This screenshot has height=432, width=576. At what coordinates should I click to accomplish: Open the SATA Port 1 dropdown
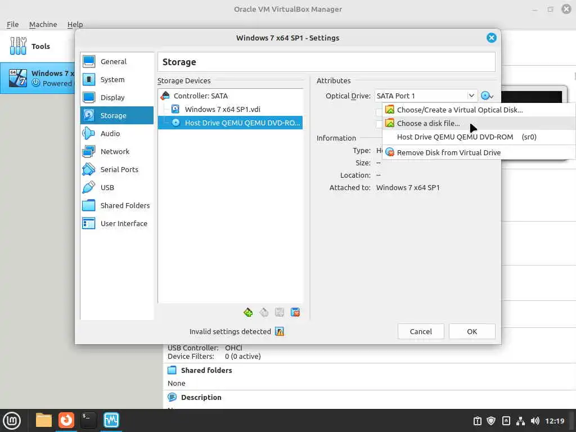426,96
